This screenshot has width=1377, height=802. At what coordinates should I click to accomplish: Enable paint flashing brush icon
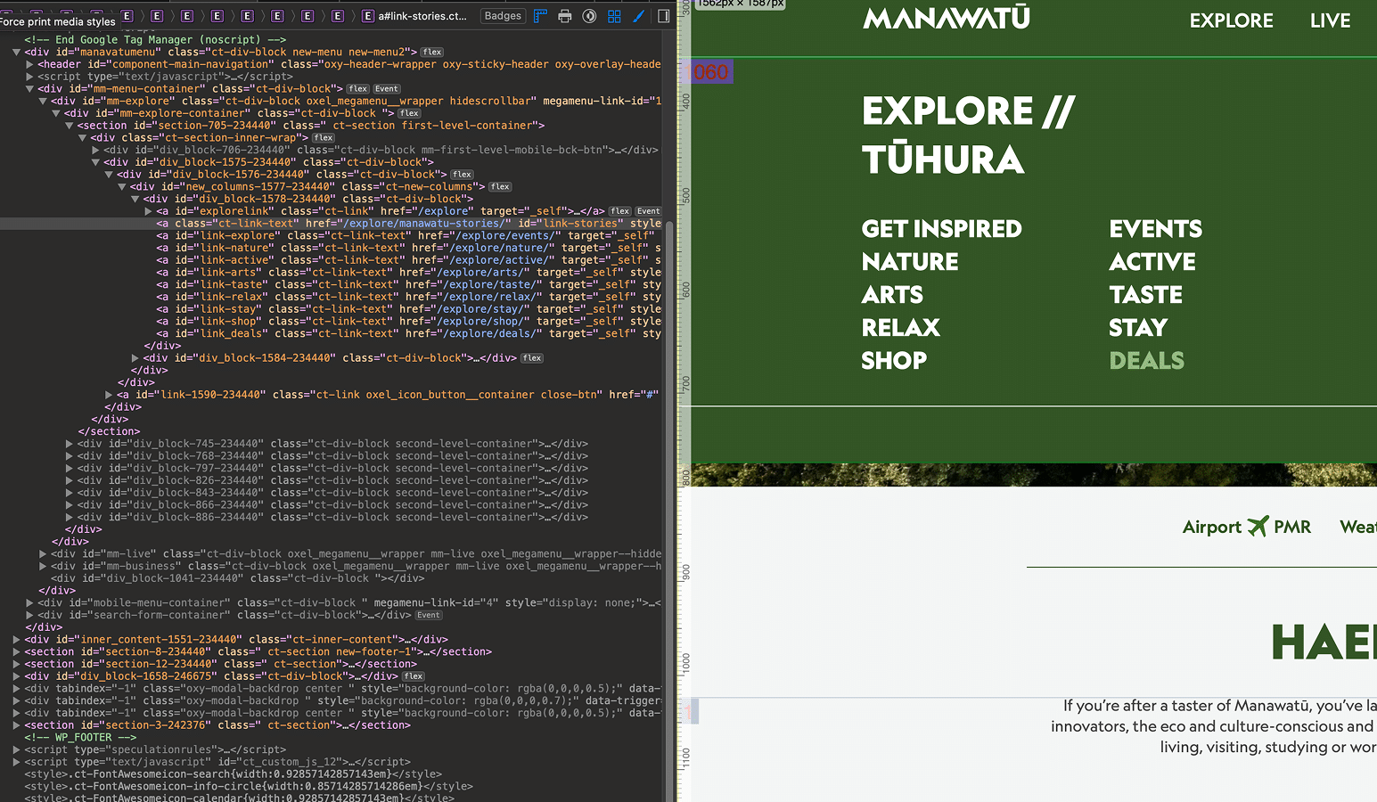tap(638, 16)
